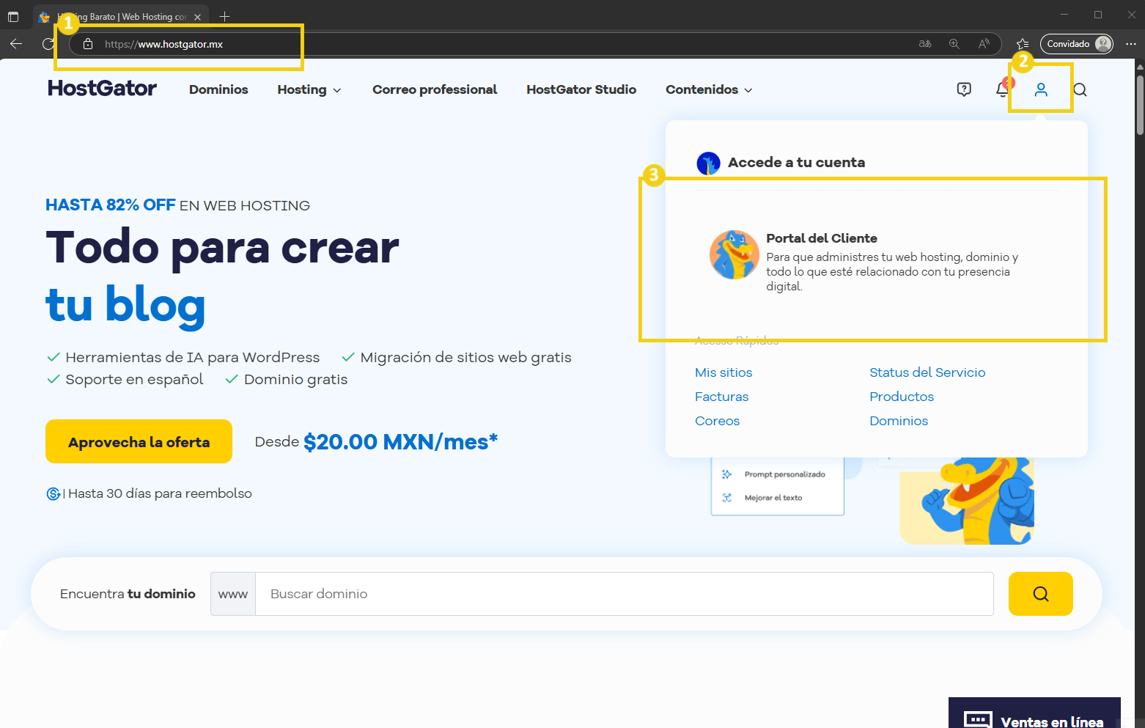Click the Prompt personalizado icon
The image size is (1145, 728).
coord(726,474)
